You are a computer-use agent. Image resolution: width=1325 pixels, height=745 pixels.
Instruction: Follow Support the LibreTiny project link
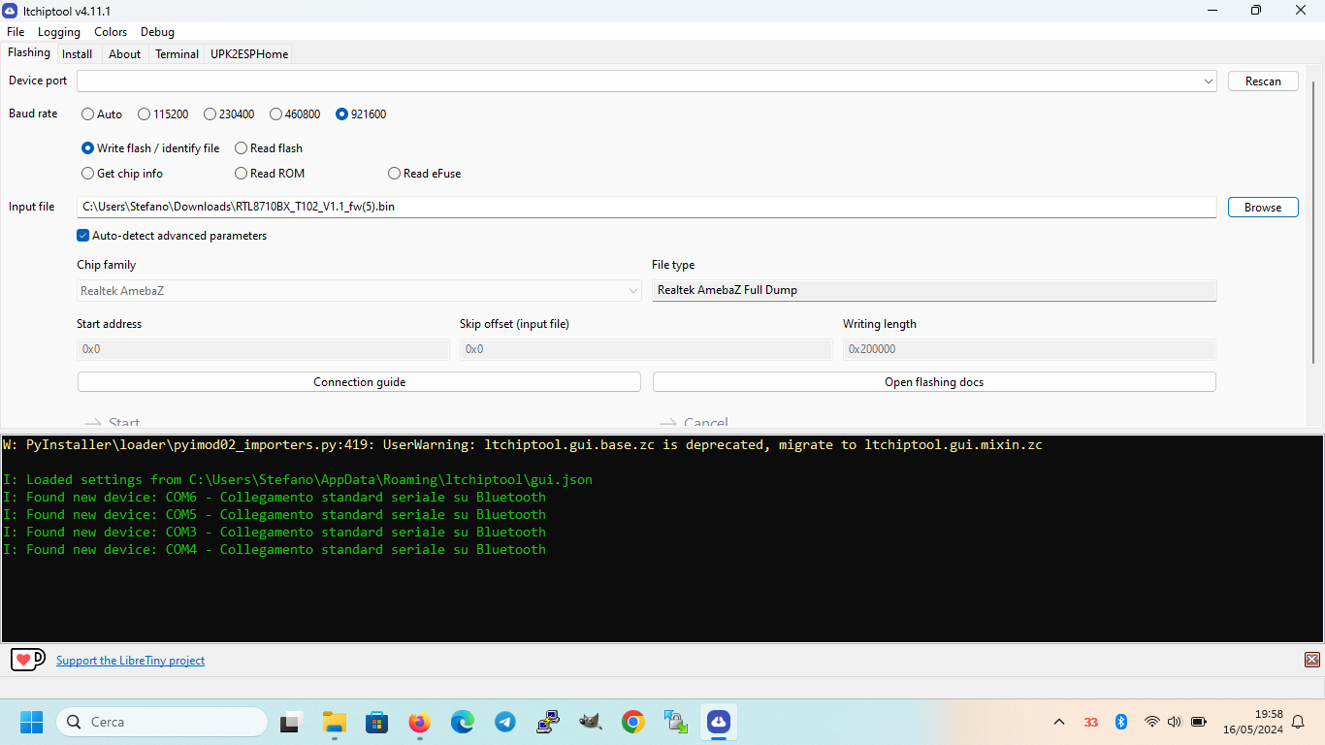coord(130,661)
